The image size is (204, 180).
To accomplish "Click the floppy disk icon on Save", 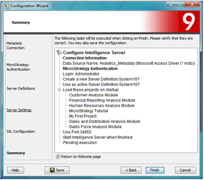I will 52,170.
